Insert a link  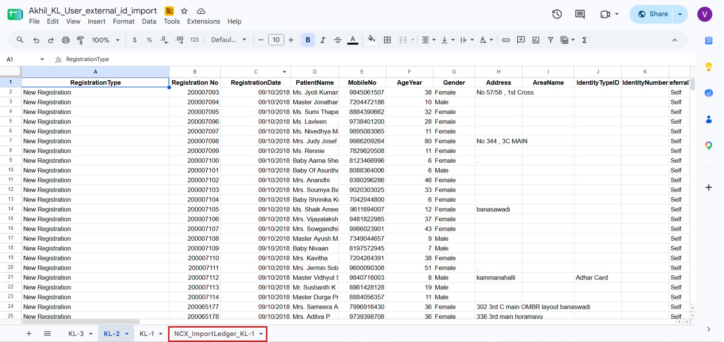point(506,40)
